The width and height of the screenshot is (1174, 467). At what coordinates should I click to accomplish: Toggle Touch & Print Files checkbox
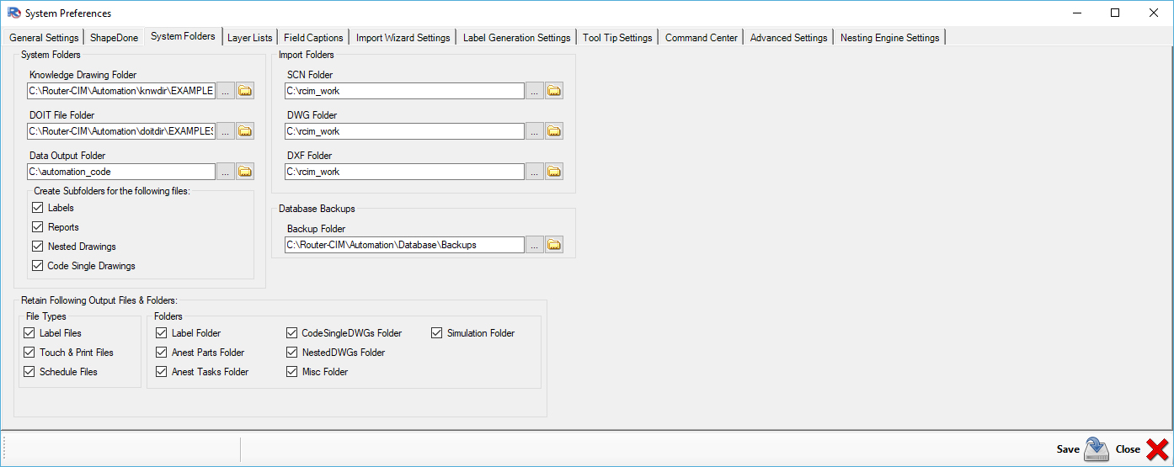tap(29, 353)
